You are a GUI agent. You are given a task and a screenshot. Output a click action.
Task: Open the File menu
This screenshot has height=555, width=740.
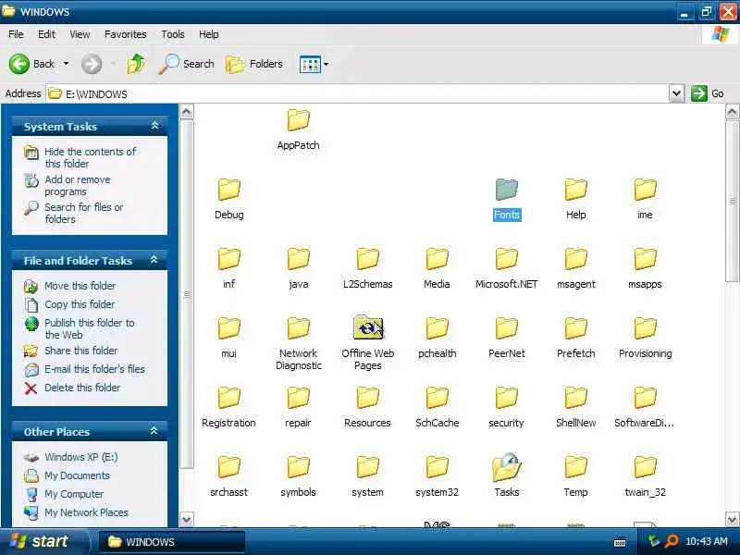16,34
